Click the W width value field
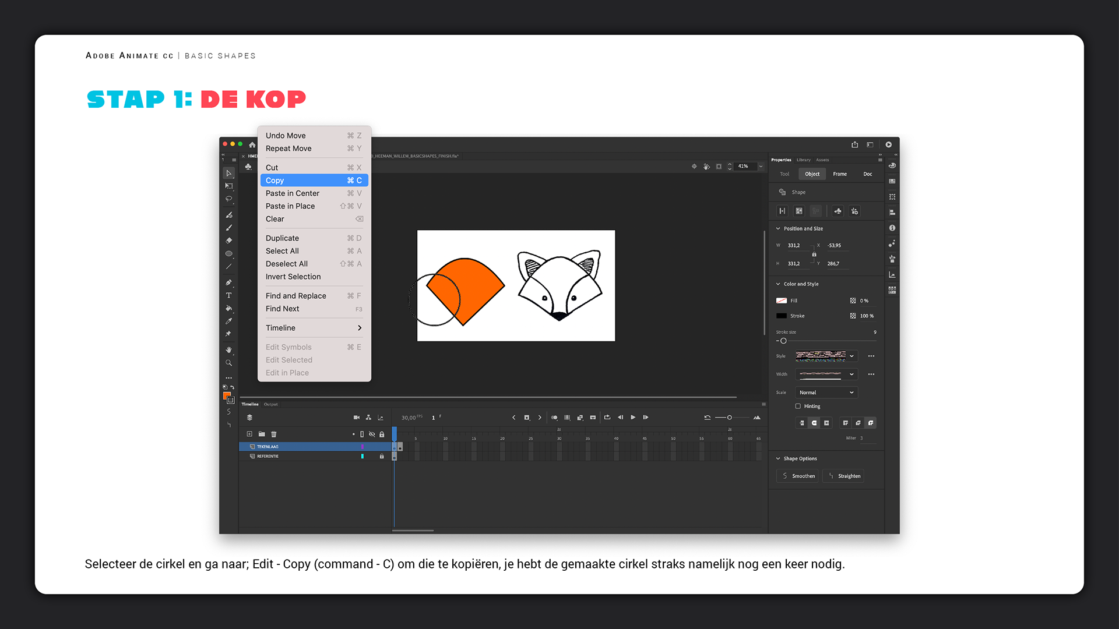 794,246
